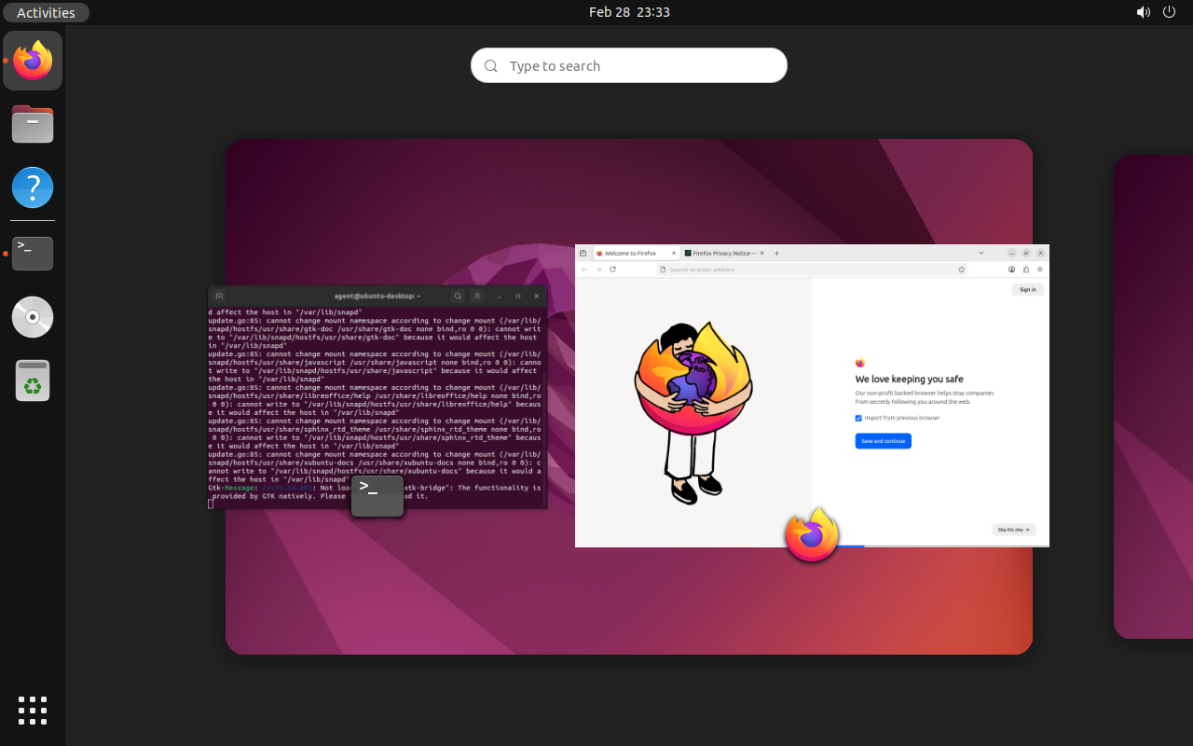Click the forward navigation arrow in Firefox
Viewport: 1193px width, 746px height.
point(598,269)
